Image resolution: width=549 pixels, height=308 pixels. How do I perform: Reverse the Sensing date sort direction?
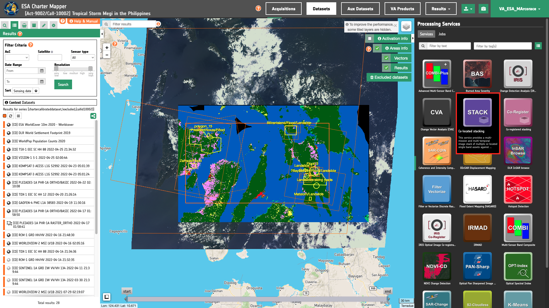pyautogui.click(x=36, y=91)
